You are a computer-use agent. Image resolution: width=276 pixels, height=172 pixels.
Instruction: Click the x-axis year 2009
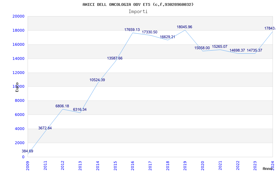28,166
